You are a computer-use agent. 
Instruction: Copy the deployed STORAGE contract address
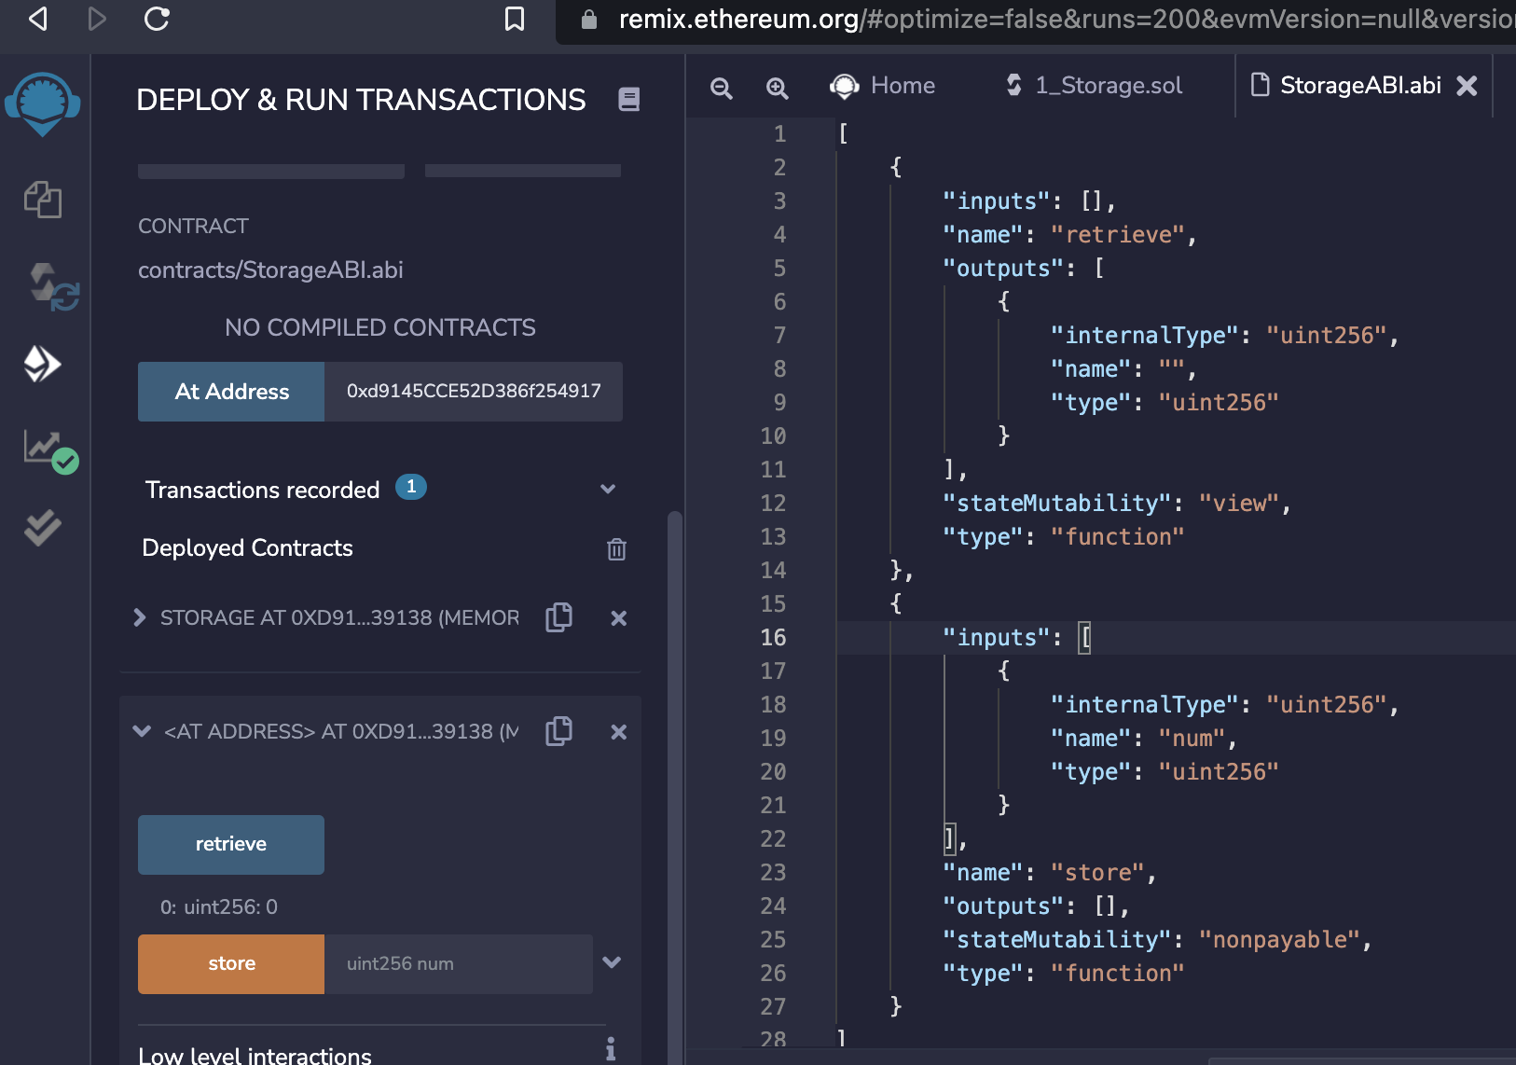[558, 616]
